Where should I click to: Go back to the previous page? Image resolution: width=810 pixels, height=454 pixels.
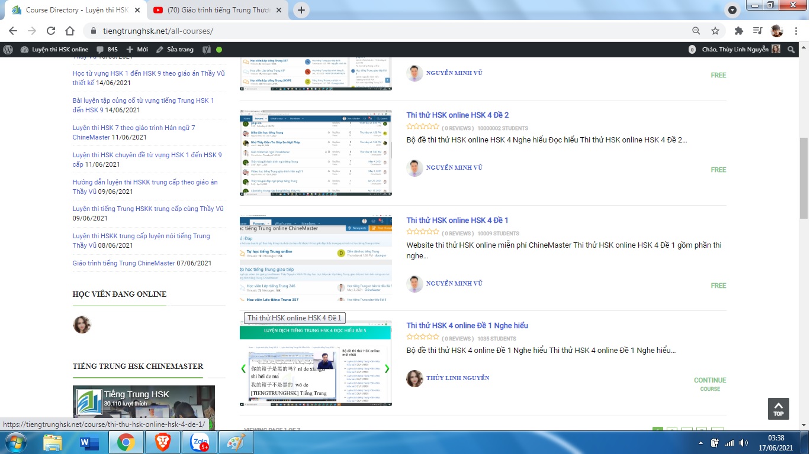(13, 31)
